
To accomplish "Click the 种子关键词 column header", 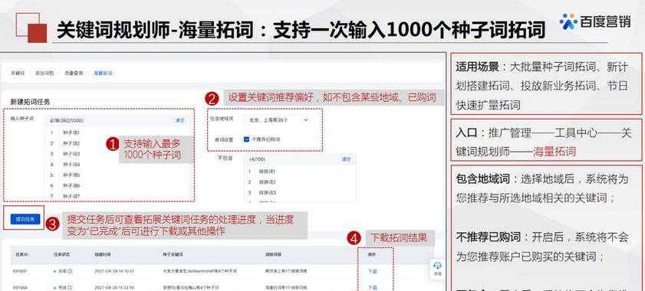I will pos(172,255).
